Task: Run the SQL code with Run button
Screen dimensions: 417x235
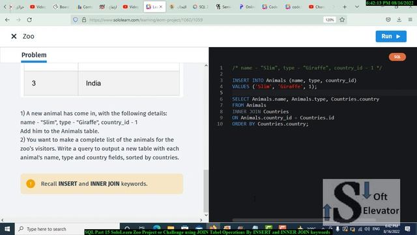Action: [x=391, y=37]
